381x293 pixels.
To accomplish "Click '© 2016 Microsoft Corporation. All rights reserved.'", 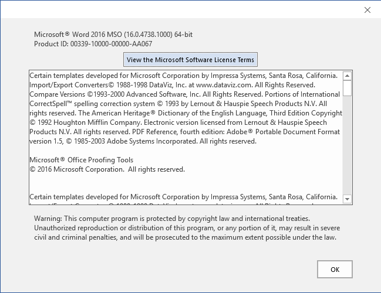I will [x=107, y=169].
